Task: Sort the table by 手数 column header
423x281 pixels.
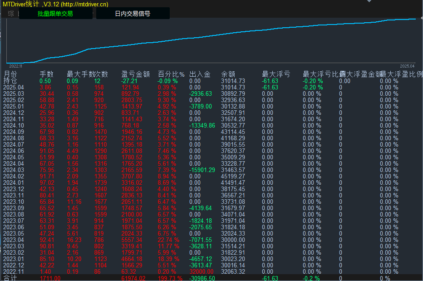Action: (x=47, y=72)
